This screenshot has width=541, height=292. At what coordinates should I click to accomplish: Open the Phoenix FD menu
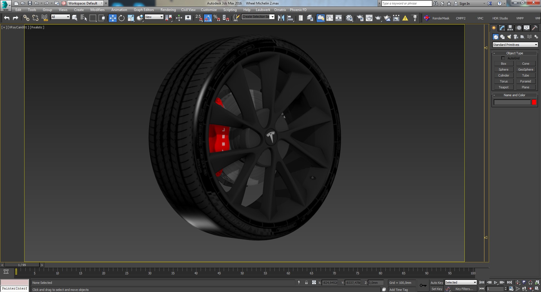[x=298, y=10]
